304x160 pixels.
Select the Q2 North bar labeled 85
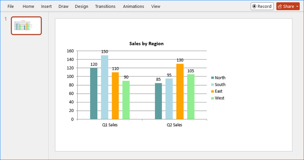159,101
